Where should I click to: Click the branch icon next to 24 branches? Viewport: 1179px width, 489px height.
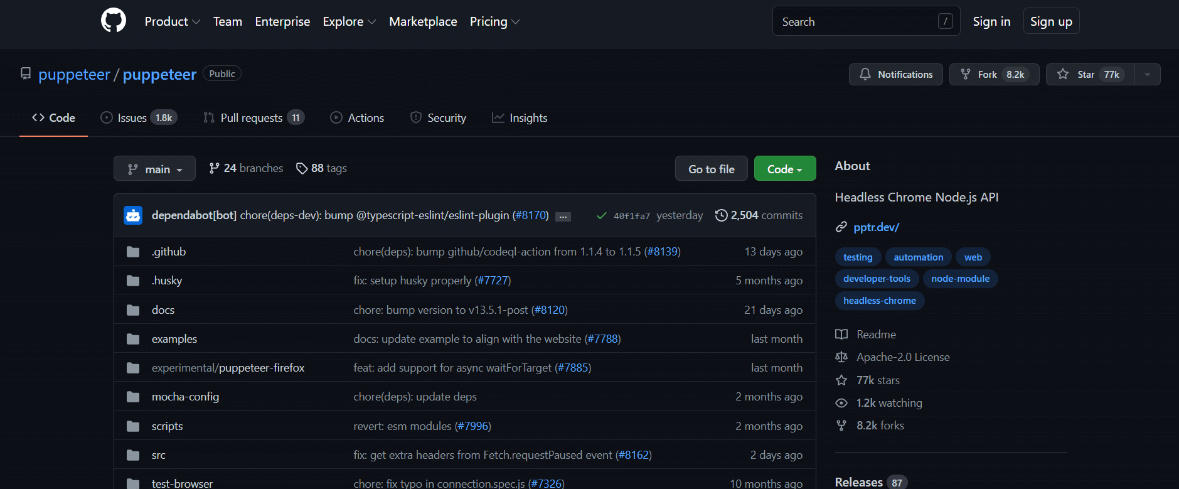coord(215,168)
